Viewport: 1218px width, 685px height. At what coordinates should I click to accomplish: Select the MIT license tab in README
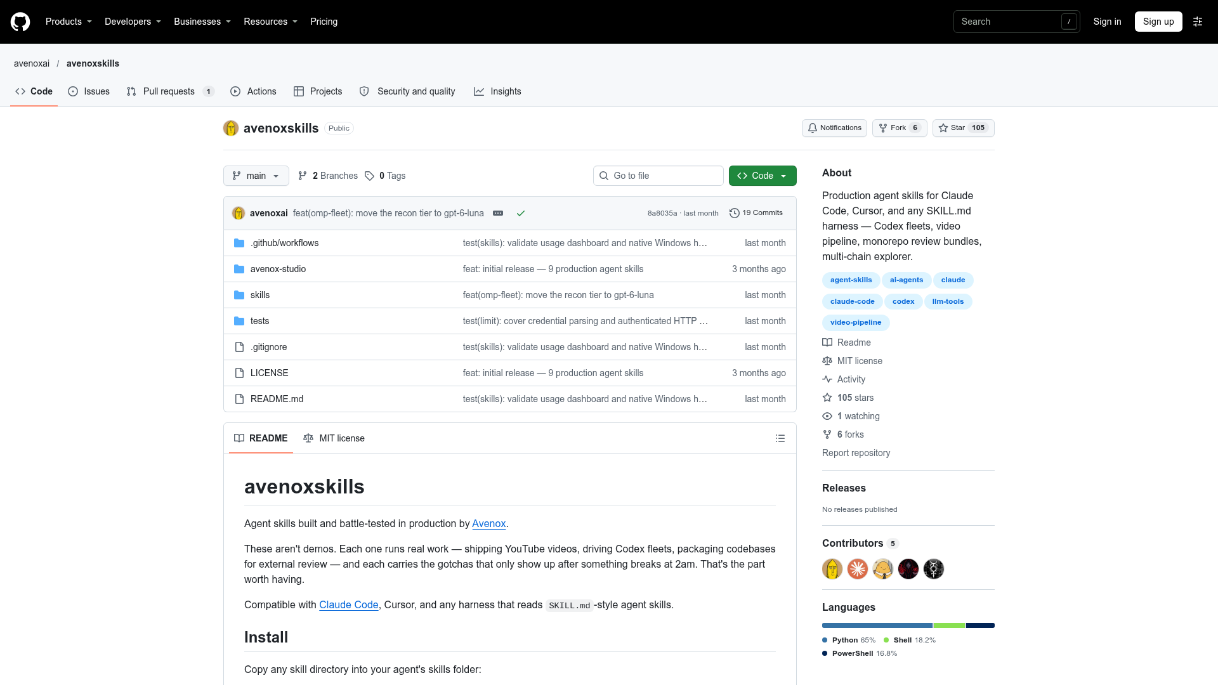click(334, 438)
